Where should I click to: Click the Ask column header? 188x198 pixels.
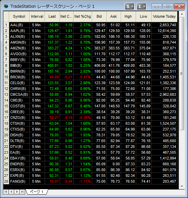pos(114,17)
